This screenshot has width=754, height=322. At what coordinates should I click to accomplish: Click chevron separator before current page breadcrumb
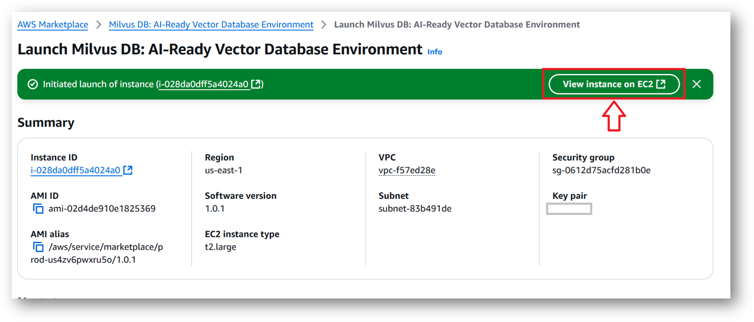(324, 25)
